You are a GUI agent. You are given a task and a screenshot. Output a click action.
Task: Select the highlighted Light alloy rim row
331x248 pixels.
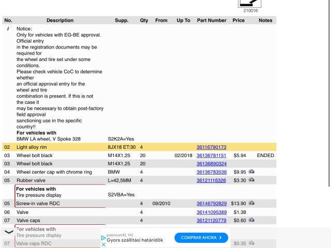[x=62, y=147]
